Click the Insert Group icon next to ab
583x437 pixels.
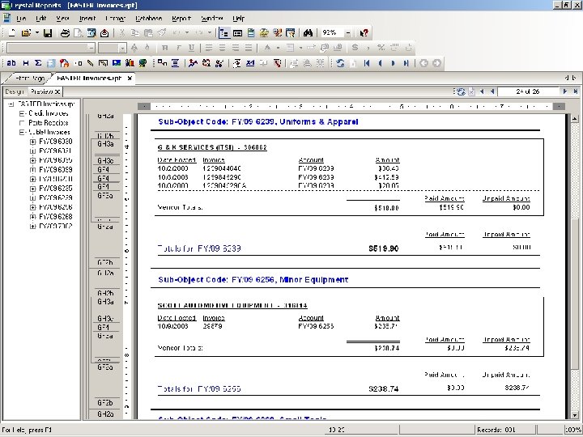click(25, 63)
